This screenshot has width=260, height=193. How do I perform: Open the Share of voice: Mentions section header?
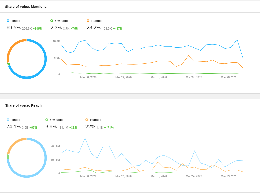tap(26, 7)
